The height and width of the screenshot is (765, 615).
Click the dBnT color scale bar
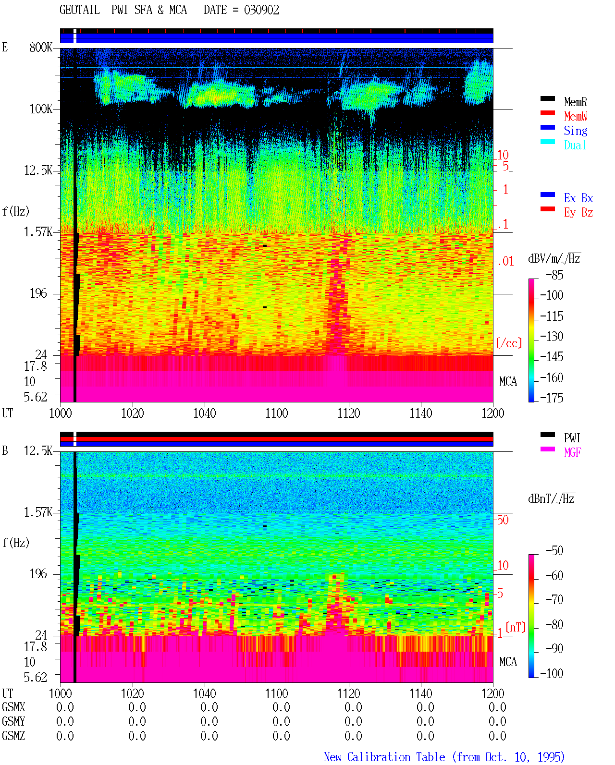(x=531, y=616)
